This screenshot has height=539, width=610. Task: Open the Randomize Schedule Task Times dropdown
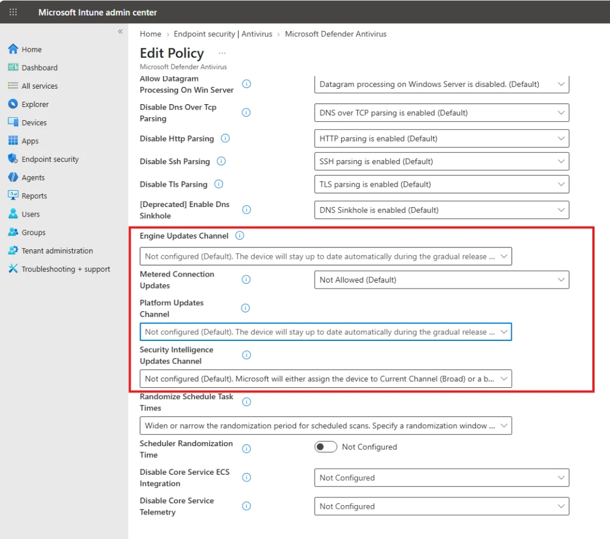(326, 426)
